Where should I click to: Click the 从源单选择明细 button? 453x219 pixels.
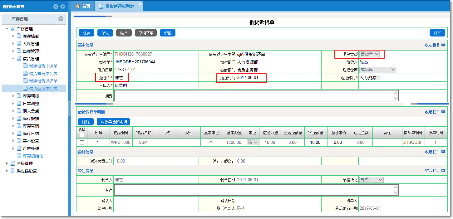point(113,122)
